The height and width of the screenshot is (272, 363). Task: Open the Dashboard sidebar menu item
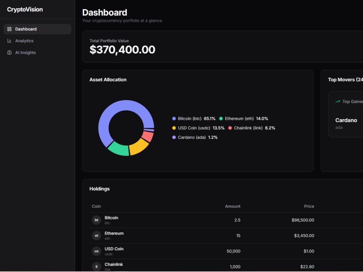37,29
